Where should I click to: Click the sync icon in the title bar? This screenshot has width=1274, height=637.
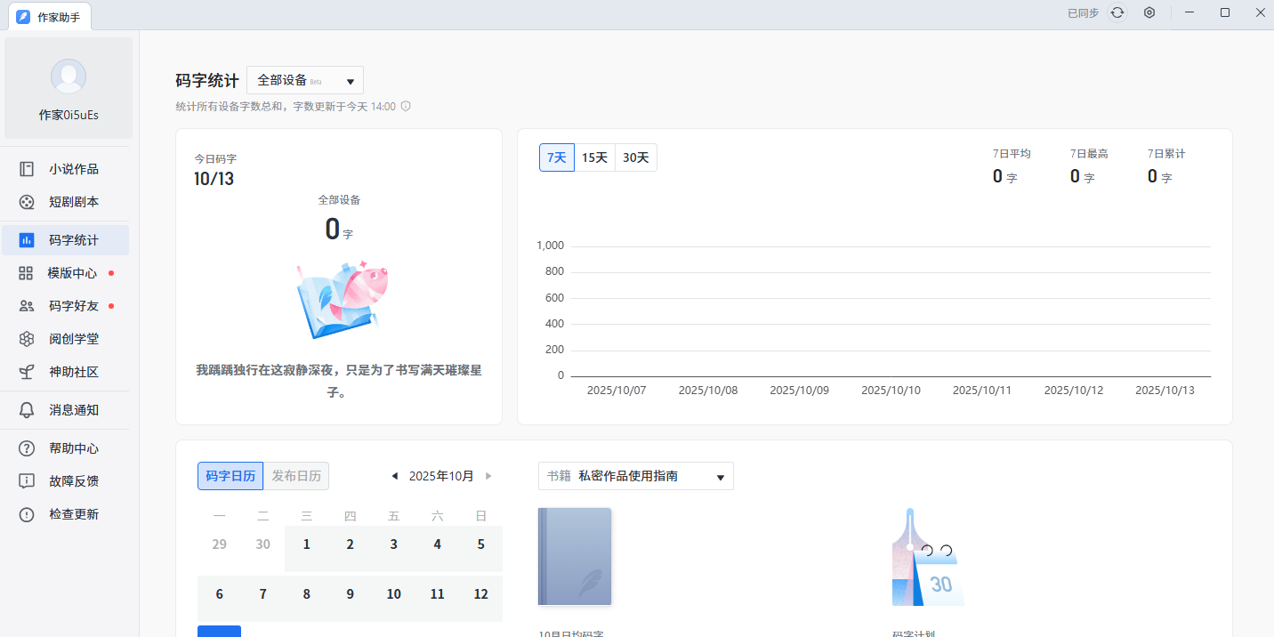pos(1117,12)
